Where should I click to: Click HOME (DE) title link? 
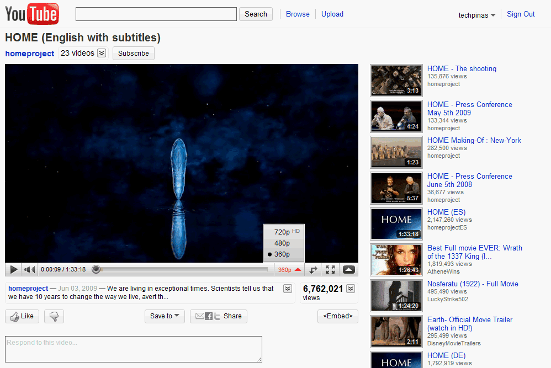[x=446, y=355]
